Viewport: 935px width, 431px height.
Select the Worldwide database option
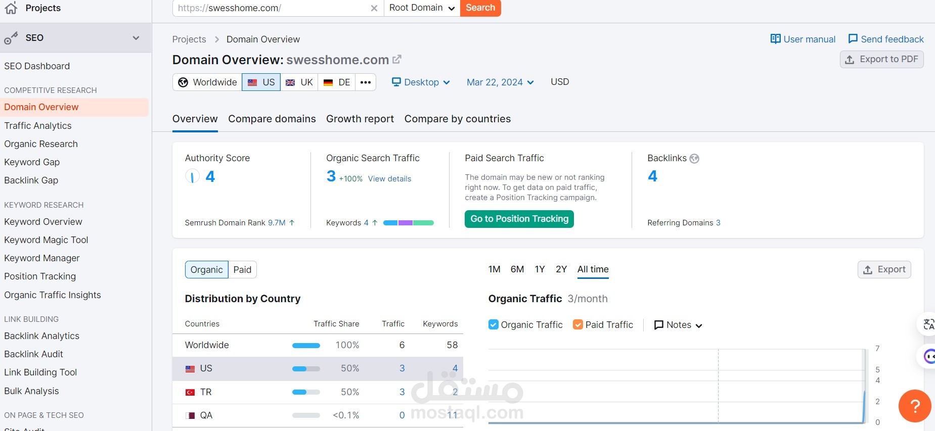207,82
